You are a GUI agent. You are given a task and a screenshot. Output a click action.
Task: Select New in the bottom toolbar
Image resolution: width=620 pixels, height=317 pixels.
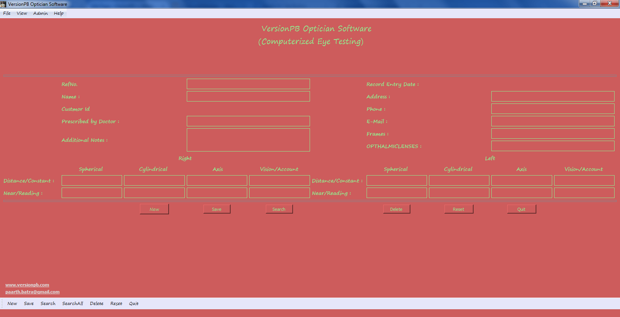(x=12, y=303)
